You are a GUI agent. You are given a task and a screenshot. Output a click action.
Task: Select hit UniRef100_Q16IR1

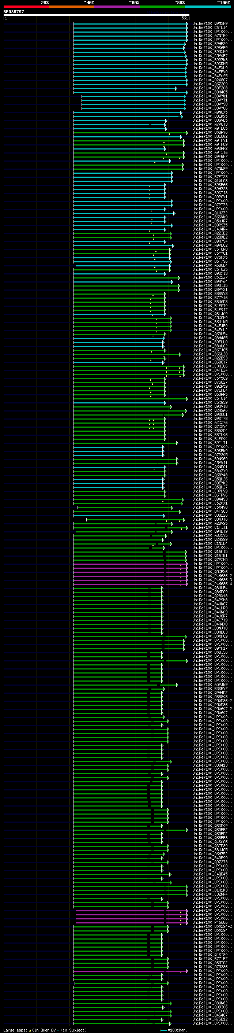(210, 556)
